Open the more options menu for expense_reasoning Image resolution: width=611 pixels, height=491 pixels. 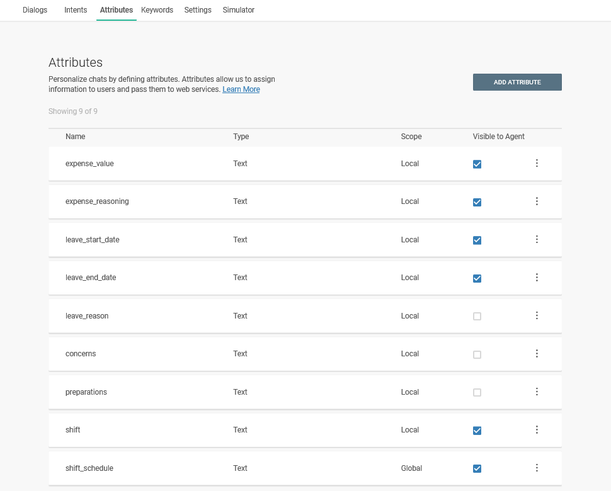pyautogui.click(x=537, y=201)
